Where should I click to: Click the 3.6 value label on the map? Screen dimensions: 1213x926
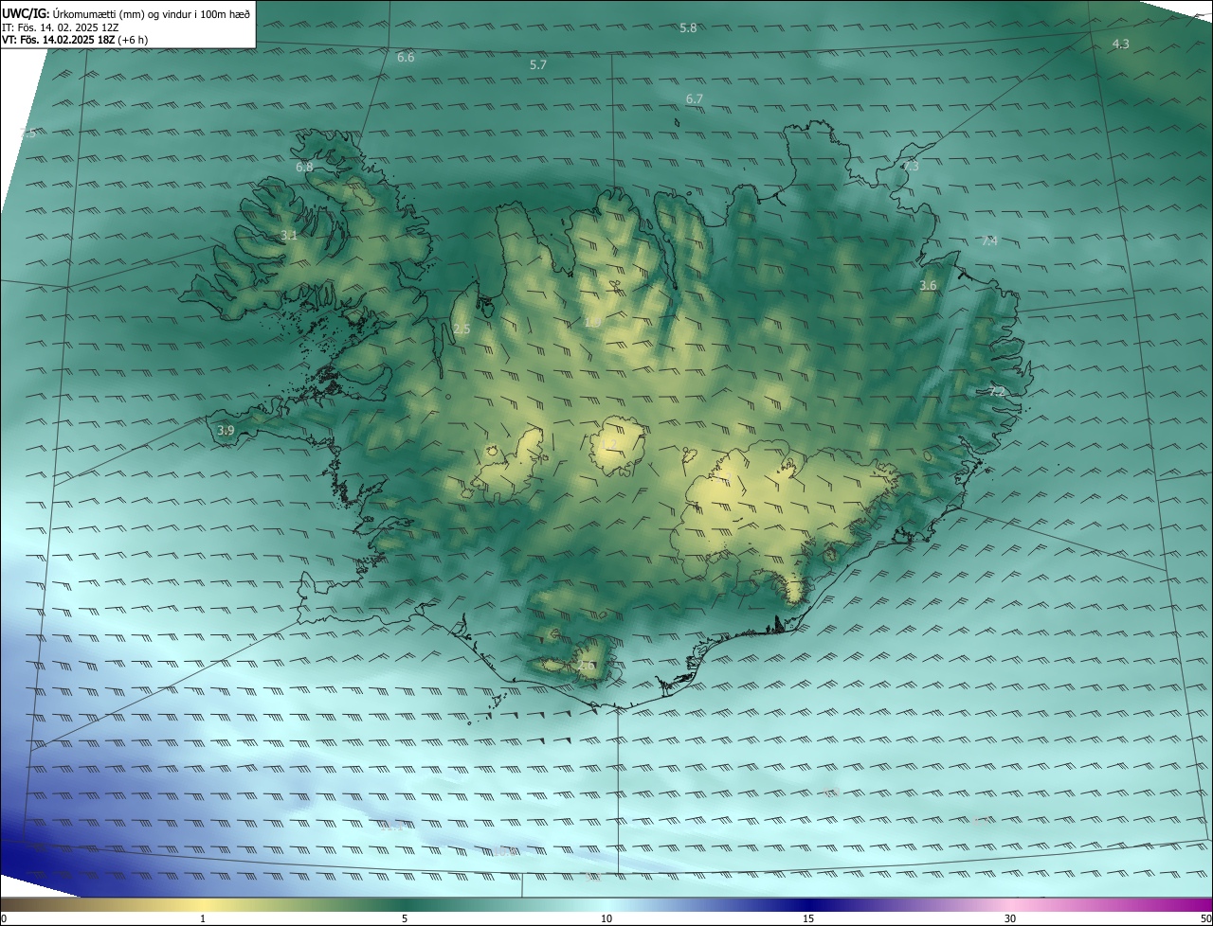pos(928,286)
